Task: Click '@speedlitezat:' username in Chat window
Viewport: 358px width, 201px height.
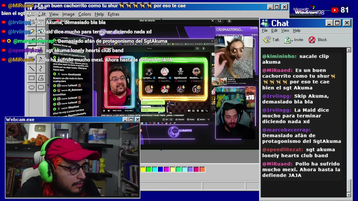Action: (282, 150)
